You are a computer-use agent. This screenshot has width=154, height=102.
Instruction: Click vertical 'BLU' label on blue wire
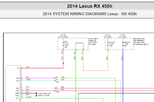click(x=122, y=58)
